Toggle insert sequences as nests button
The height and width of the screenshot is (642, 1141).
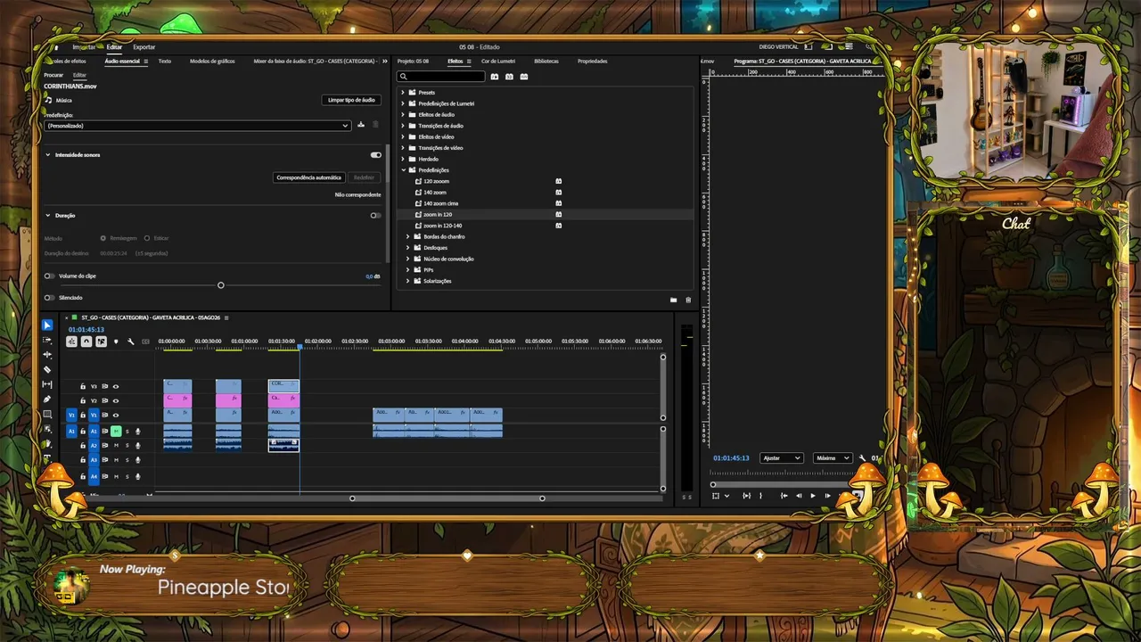click(x=71, y=342)
